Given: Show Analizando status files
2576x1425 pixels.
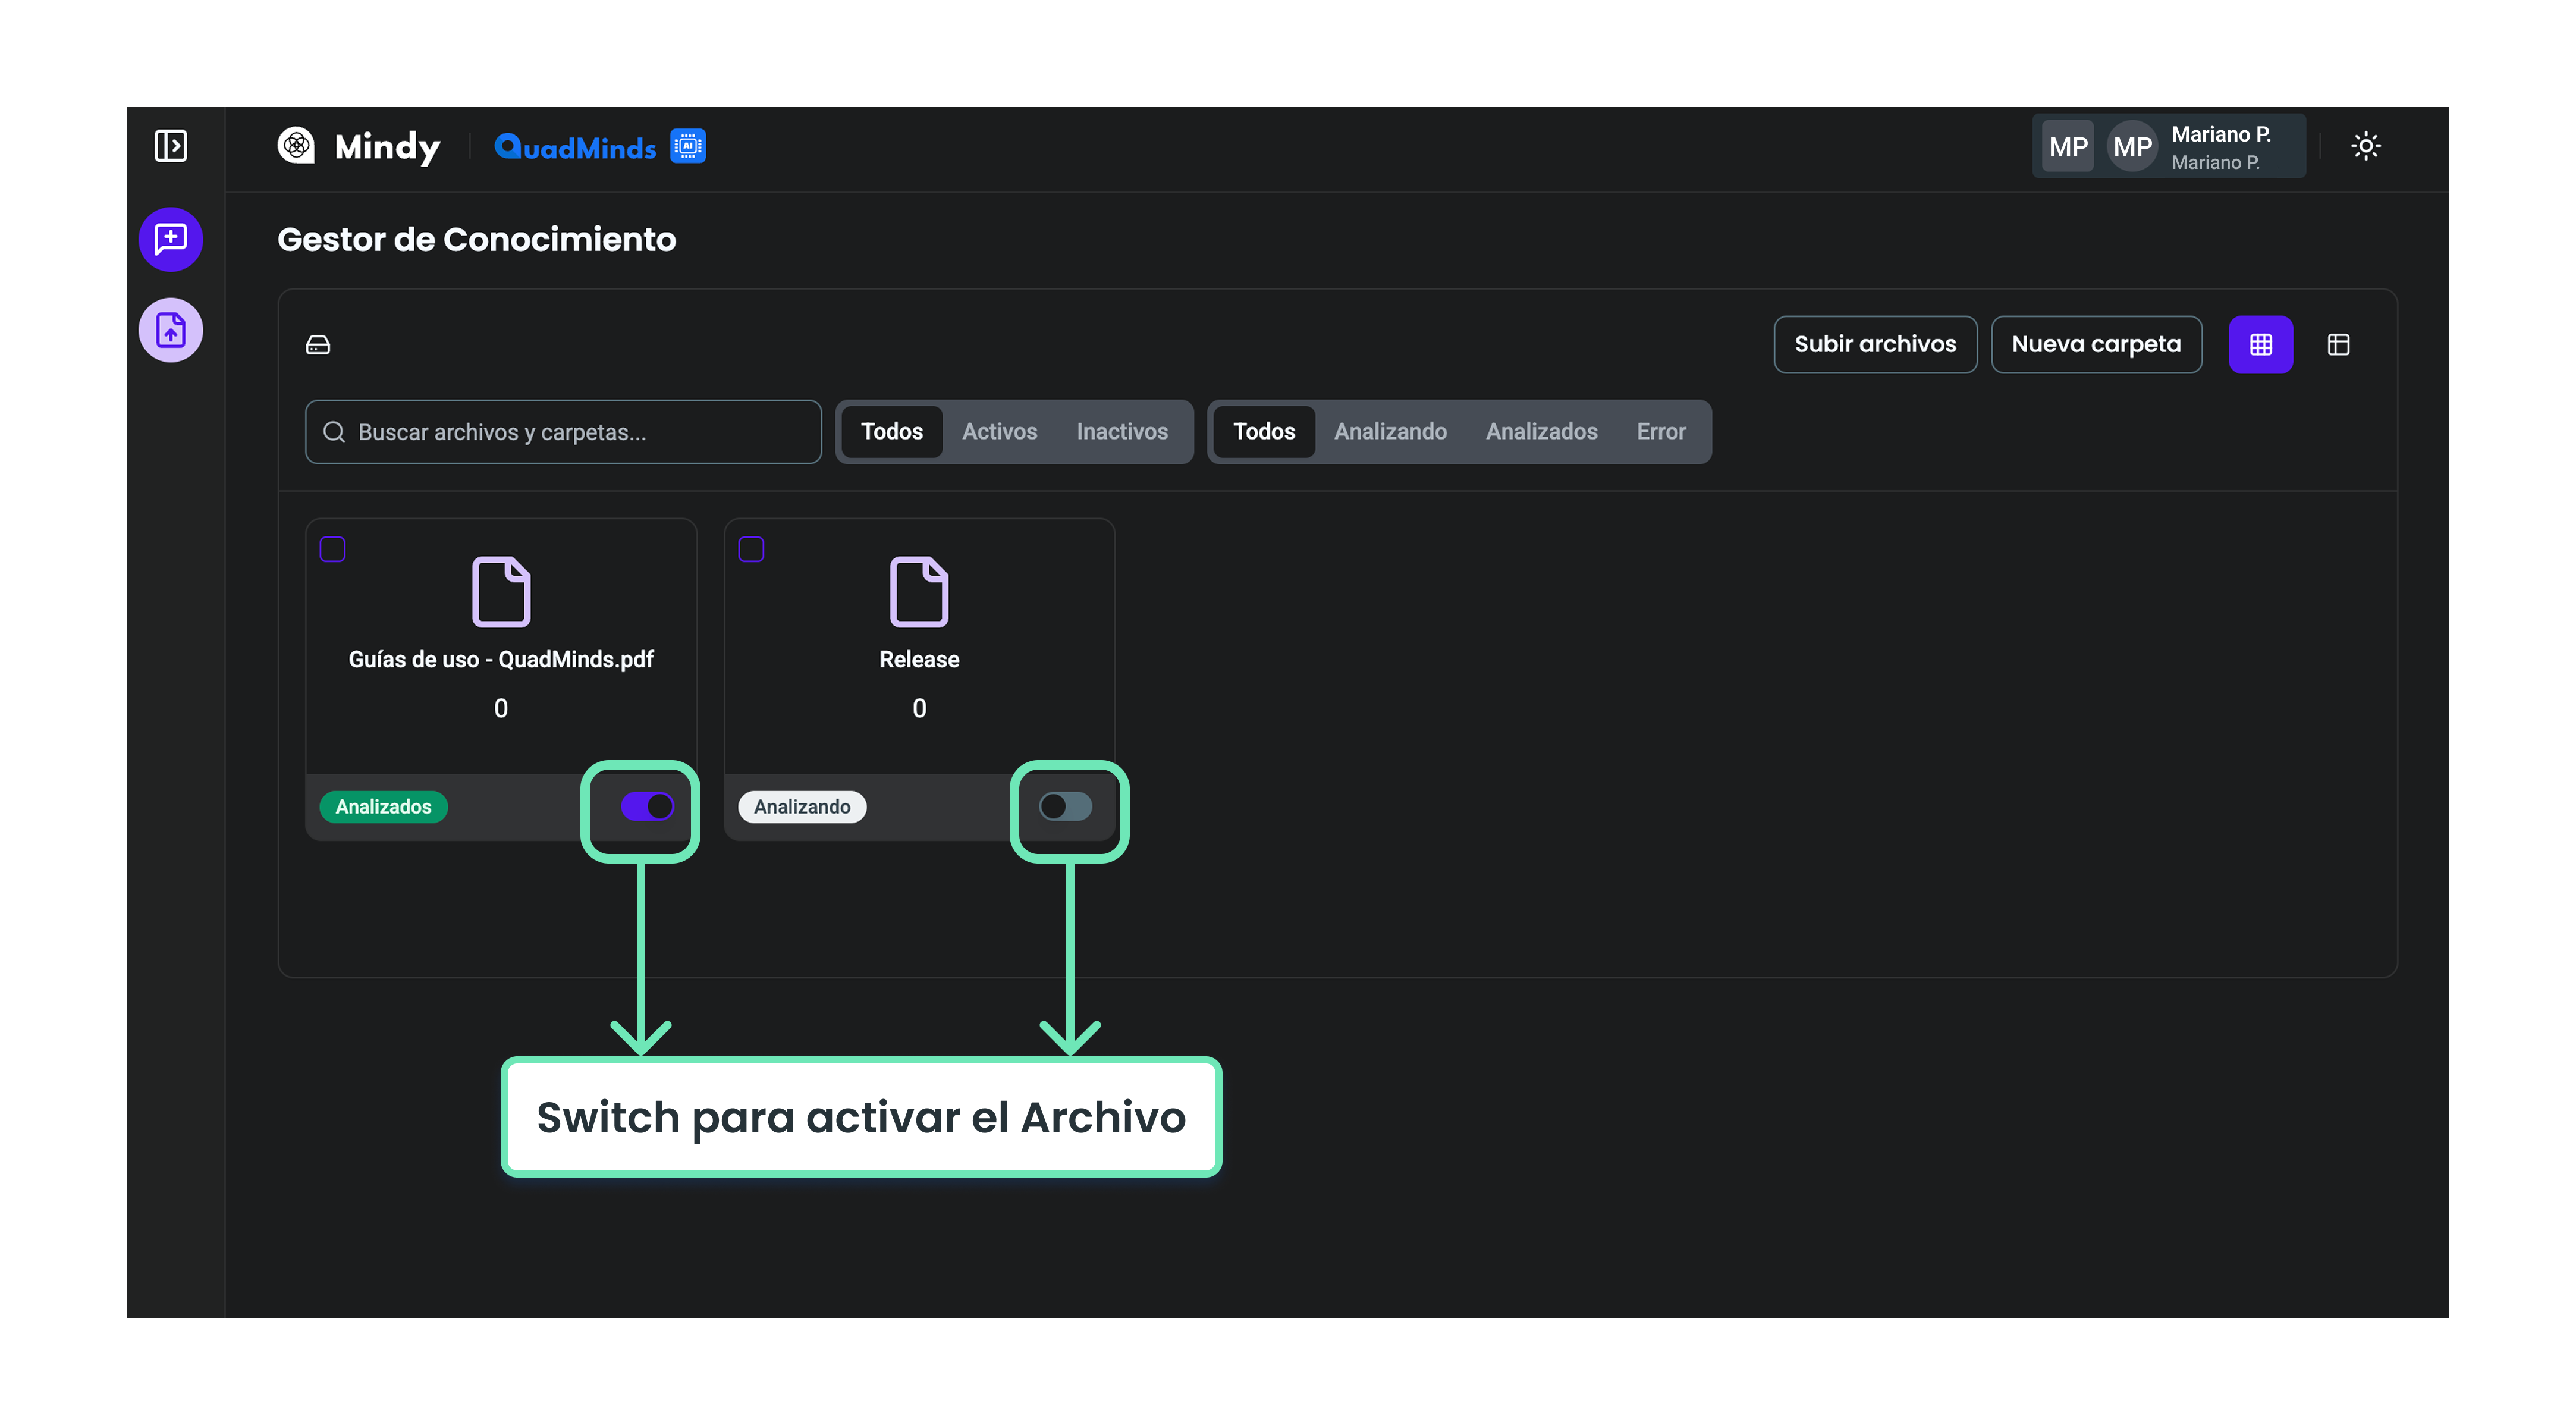Looking at the screenshot, I should (1389, 431).
